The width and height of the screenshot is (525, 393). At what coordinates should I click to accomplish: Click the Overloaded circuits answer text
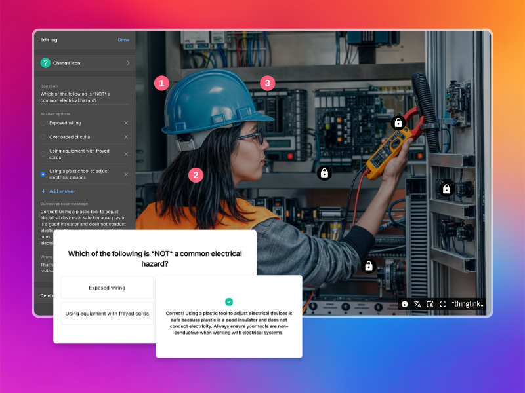point(70,137)
